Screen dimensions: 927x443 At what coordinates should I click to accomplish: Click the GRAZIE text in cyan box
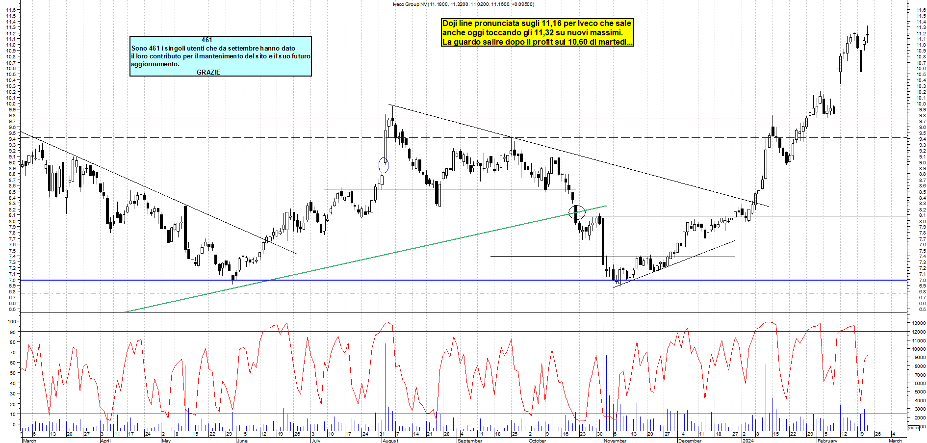pyautogui.click(x=208, y=72)
